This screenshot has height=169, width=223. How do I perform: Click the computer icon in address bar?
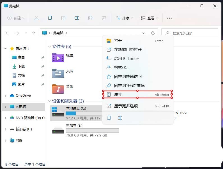point(45,33)
